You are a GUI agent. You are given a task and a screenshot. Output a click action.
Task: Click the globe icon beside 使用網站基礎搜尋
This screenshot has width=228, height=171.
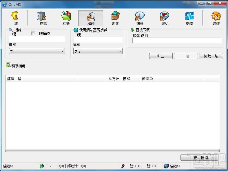76,30
